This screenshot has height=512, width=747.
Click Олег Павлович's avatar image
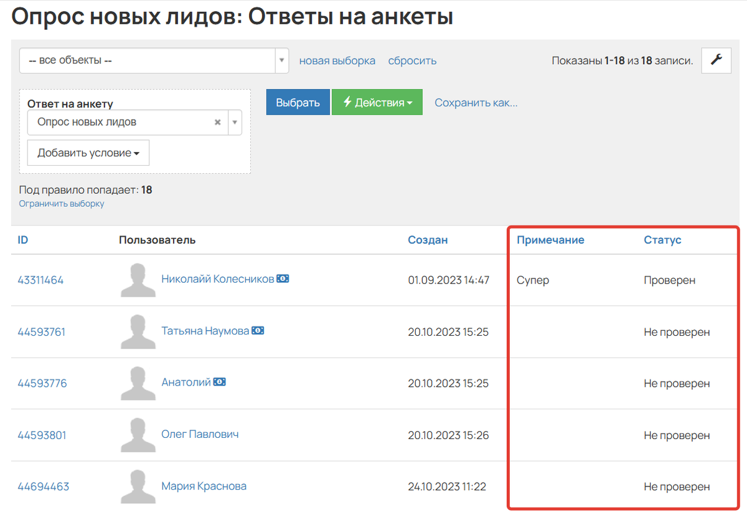[137, 434]
